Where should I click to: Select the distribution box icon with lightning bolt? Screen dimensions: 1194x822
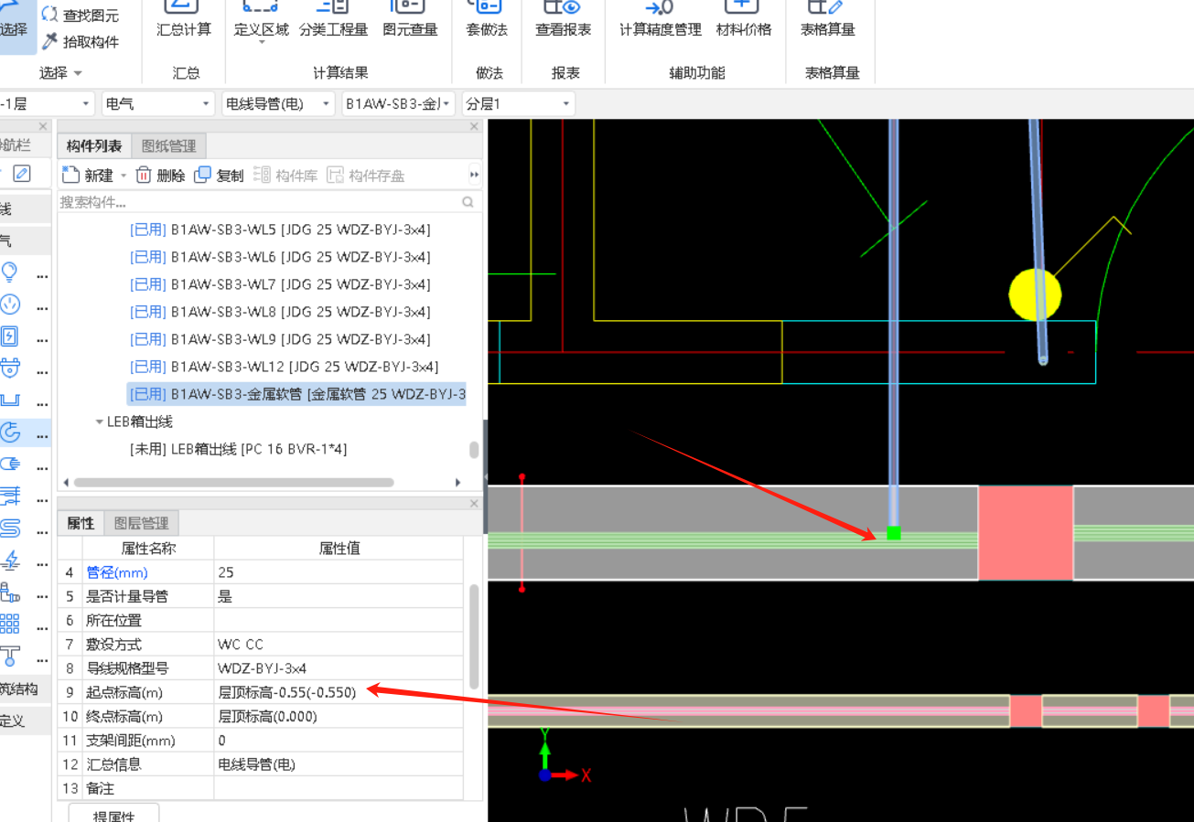click(10, 336)
